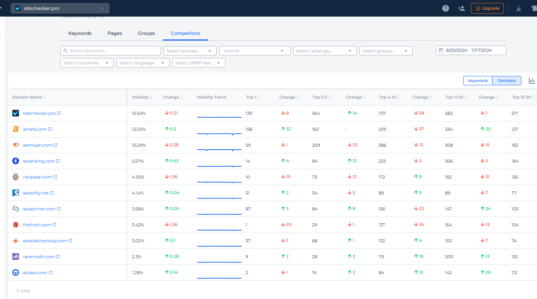Open the chart view icon
This screenshot has width=537, height=299.
[532, 81]
